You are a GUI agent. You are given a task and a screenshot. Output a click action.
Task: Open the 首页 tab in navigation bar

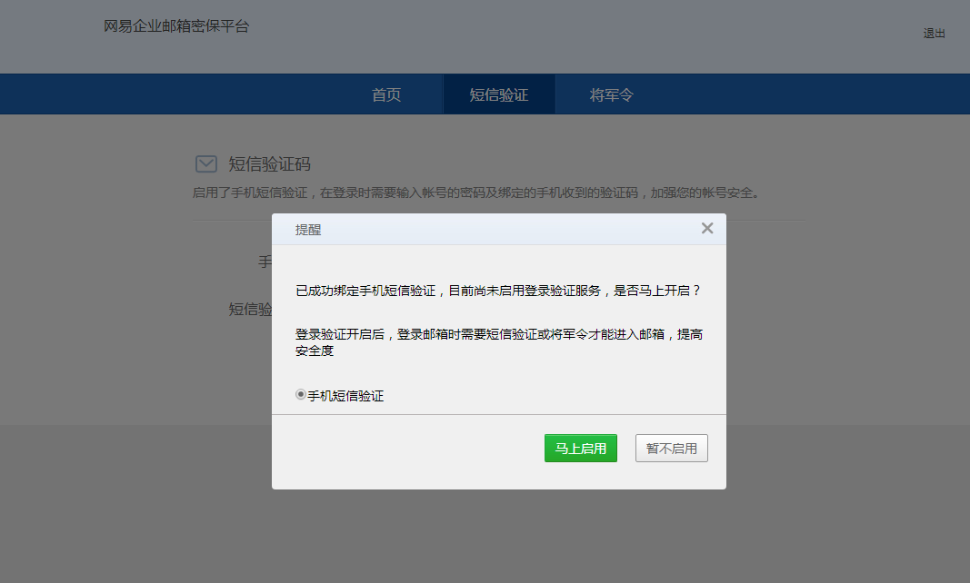(386, 95)
